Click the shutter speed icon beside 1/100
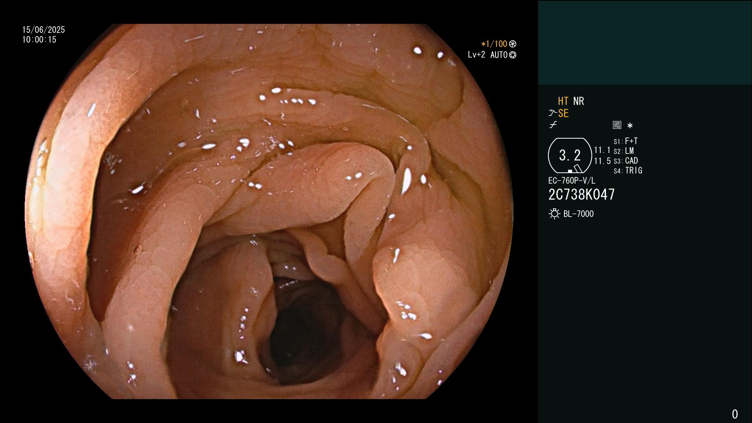This screenshot has height=423, width=752. [x=513, y=44]
